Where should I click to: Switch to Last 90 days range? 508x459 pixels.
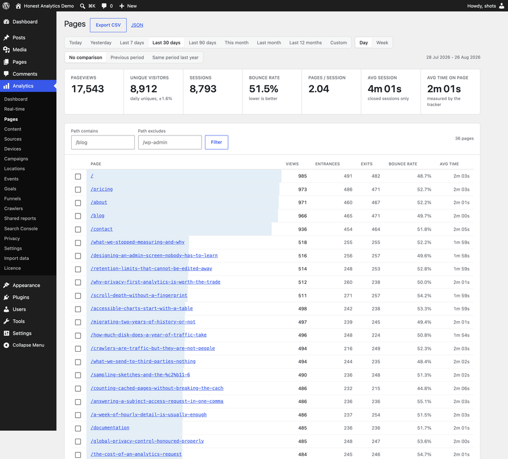point(203,42)
